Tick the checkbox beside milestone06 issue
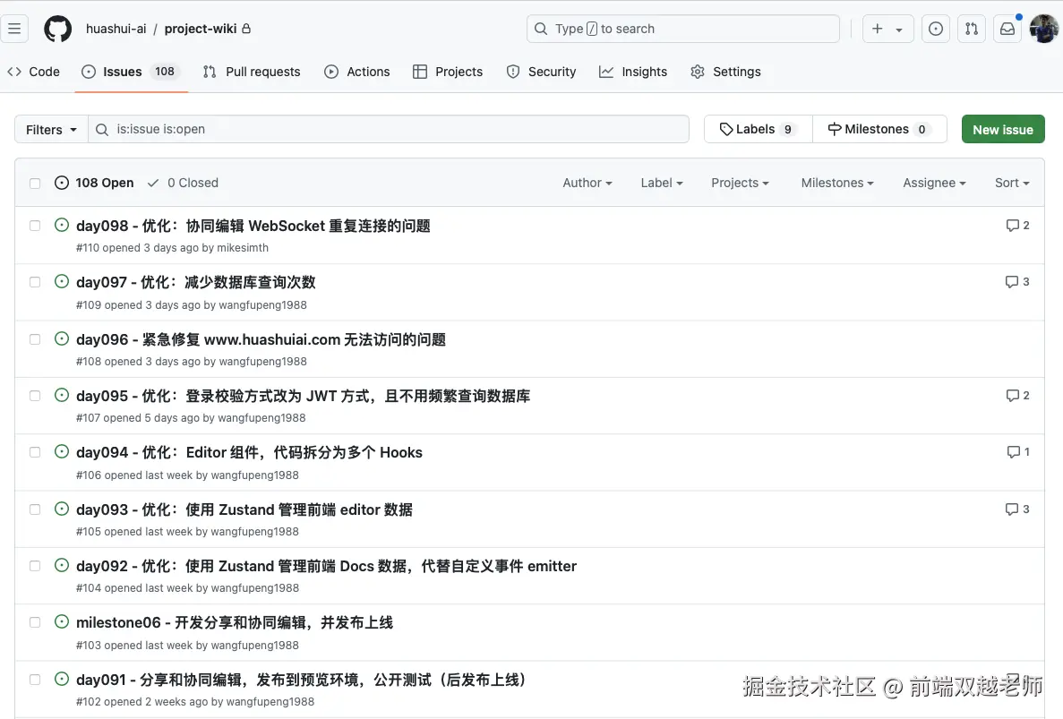 [x=34, y=621]
